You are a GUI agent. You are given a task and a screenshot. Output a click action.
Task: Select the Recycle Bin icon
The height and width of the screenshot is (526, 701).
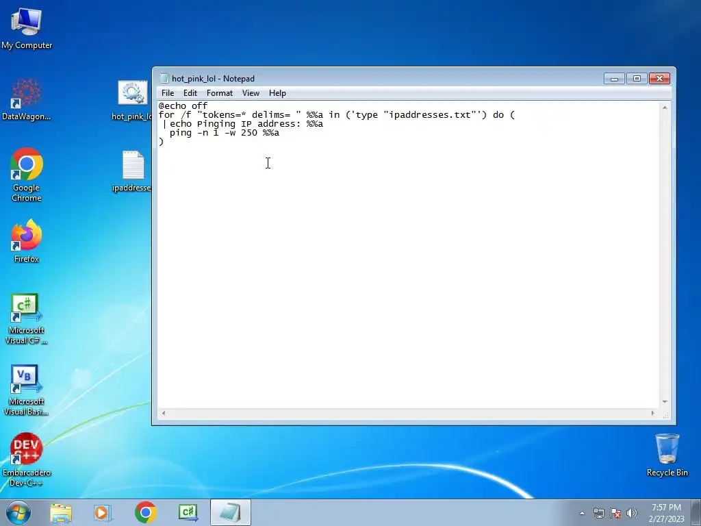(x=667, y=455)
